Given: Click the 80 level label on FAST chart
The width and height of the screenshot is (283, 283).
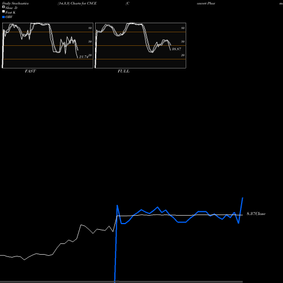Looking at the screenshot, I should (x=90, y=28).
